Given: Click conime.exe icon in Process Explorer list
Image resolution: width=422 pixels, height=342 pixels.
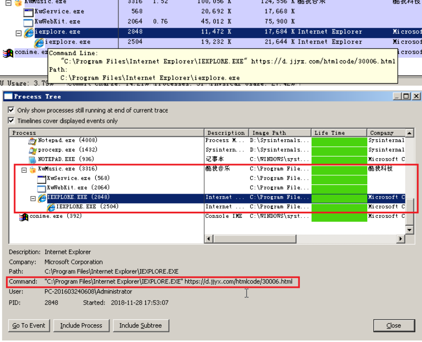Looking at the screenshot, I should 8,53.
